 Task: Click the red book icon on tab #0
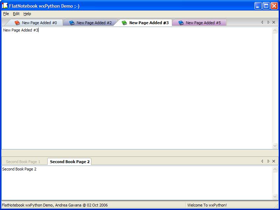(17, 23)
